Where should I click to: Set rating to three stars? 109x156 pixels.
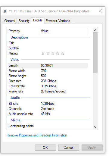[x=53, y=53]
